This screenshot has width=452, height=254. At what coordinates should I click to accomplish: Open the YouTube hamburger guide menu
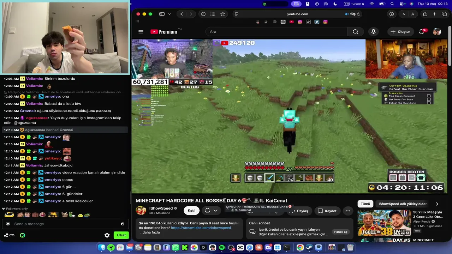141,32
